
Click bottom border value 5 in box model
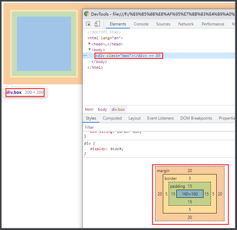click(x=190, y=210)
